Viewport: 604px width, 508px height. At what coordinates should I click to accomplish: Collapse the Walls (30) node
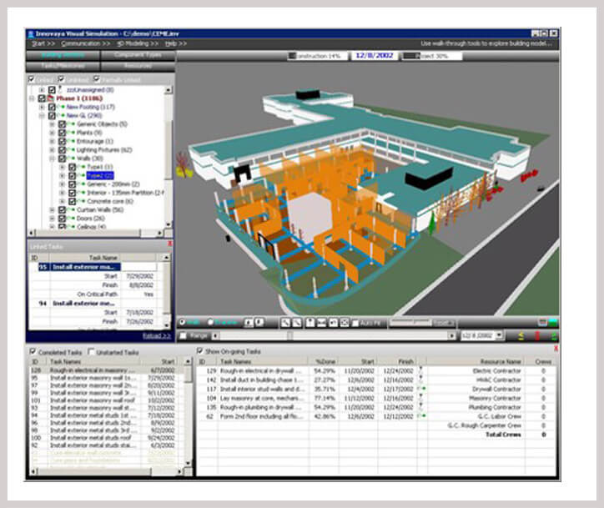(52, 158)
